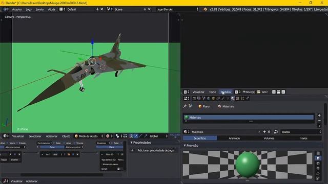Add a new screen layout
328x184 pixels.
(x=97, y=9)
